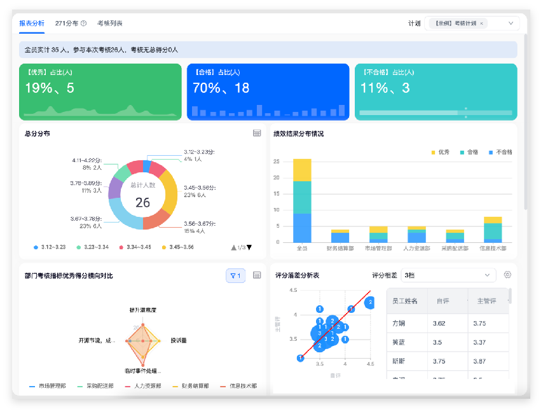Open the table view icon beside 总分分布
Screen dimensions: 543x414
[258, 134]
